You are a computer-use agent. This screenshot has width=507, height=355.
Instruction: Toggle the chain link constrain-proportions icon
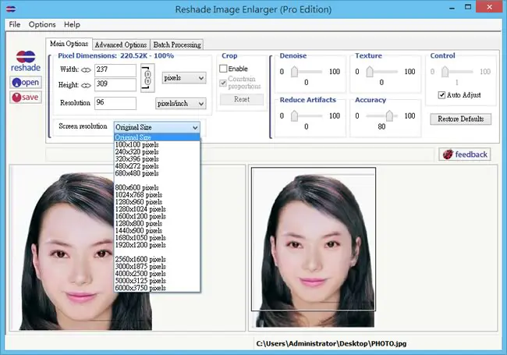147,77
